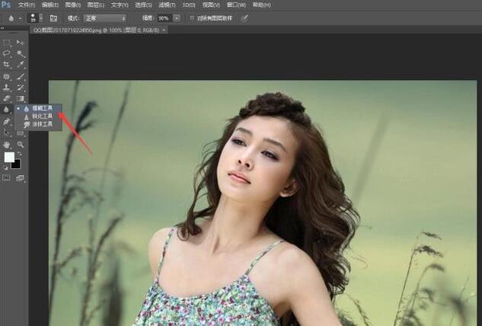482x326 pixels.
Task: Click the 强度 strength value field
Action: pos(164,18)
